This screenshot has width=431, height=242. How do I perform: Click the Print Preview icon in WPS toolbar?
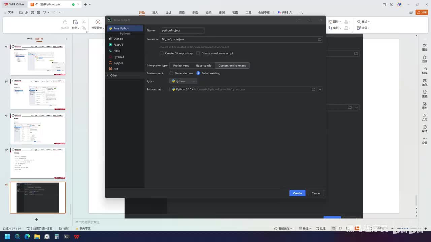point(38,12)
